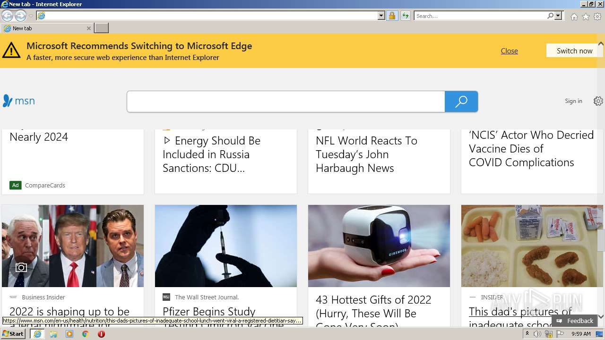
Task: Show hidden system tray icons arrow
Action: coord(527,334)
